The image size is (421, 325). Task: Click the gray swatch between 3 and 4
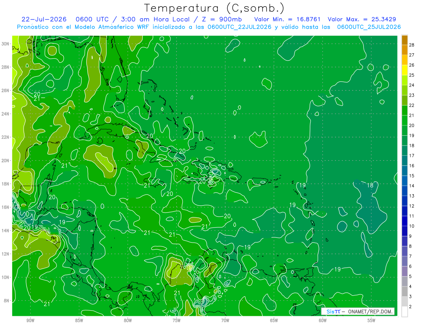[x=405, y=292]
